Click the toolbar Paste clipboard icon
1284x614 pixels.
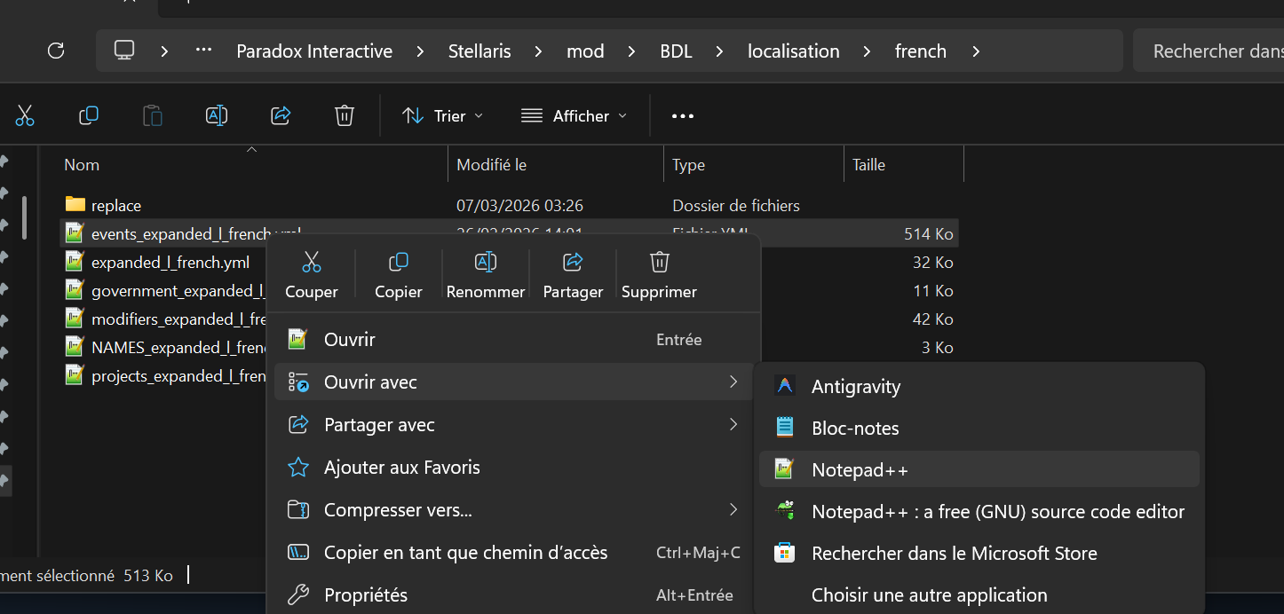[x=153, y=115]
